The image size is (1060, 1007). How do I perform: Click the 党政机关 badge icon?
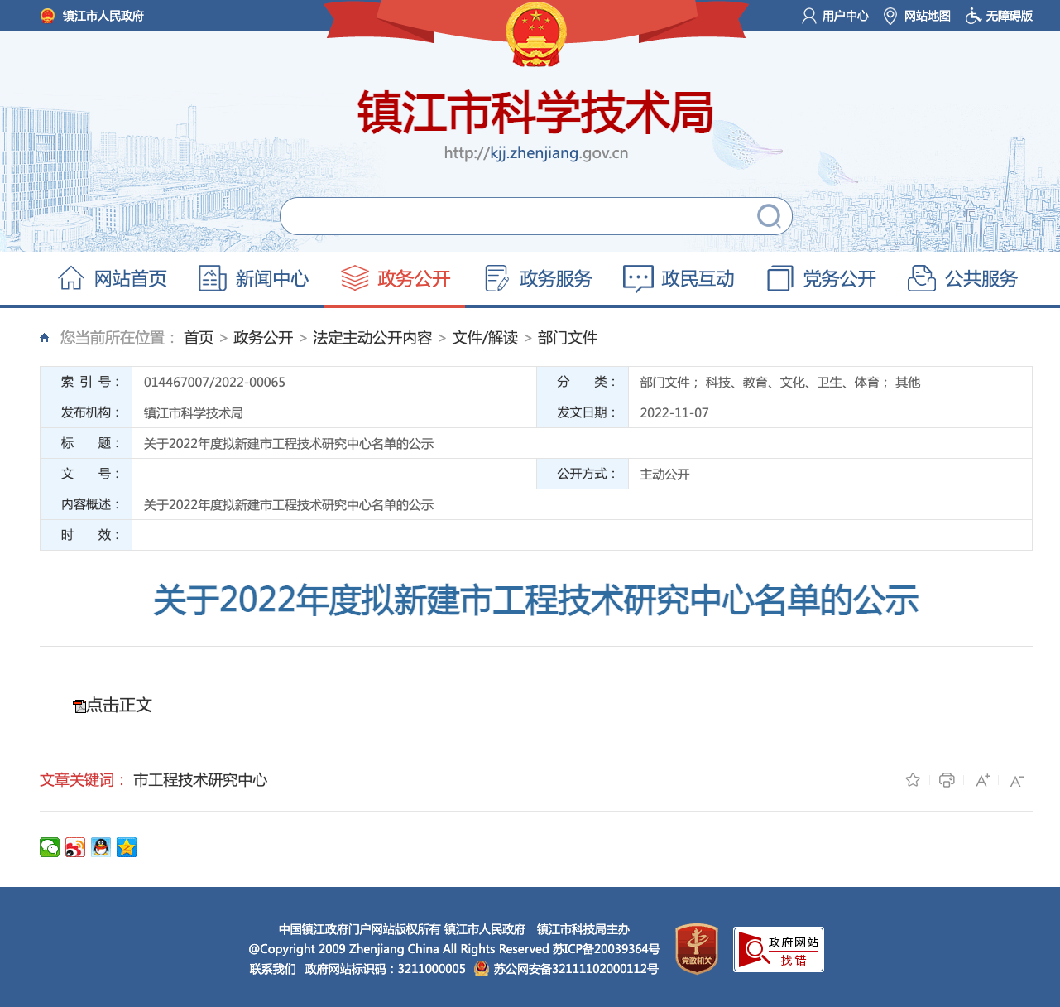click(697, 949)
